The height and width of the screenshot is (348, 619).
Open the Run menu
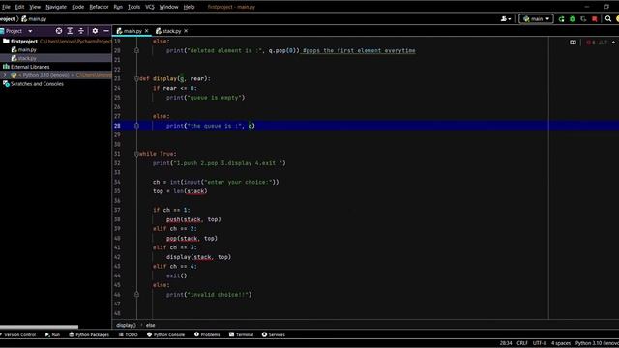click(118, 7)
